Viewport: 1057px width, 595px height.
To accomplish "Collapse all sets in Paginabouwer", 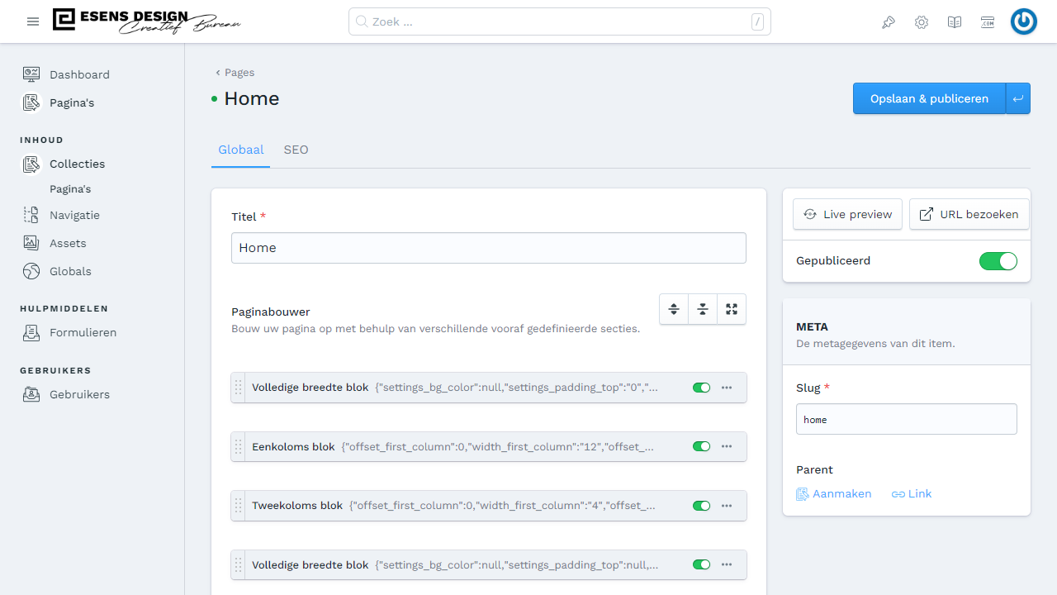I will (703, 309).
